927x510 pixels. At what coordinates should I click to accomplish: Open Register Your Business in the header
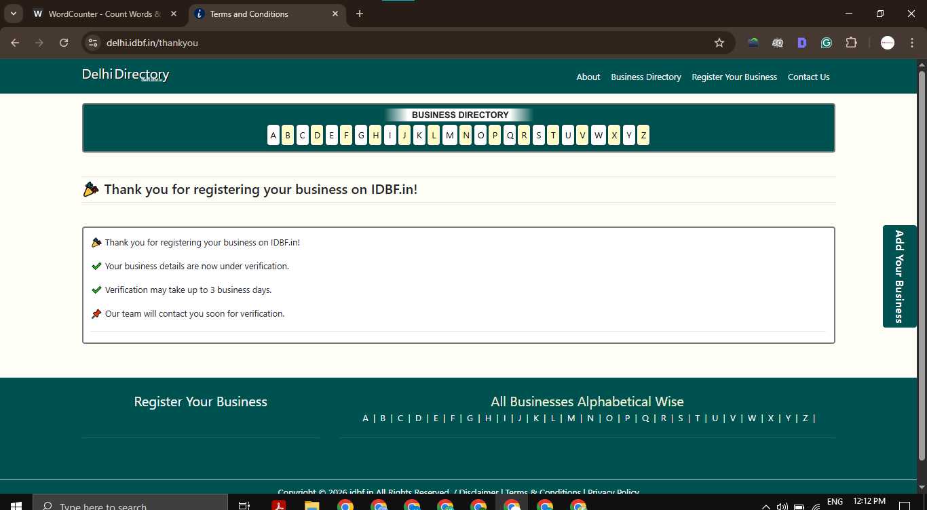pos(734,77)
